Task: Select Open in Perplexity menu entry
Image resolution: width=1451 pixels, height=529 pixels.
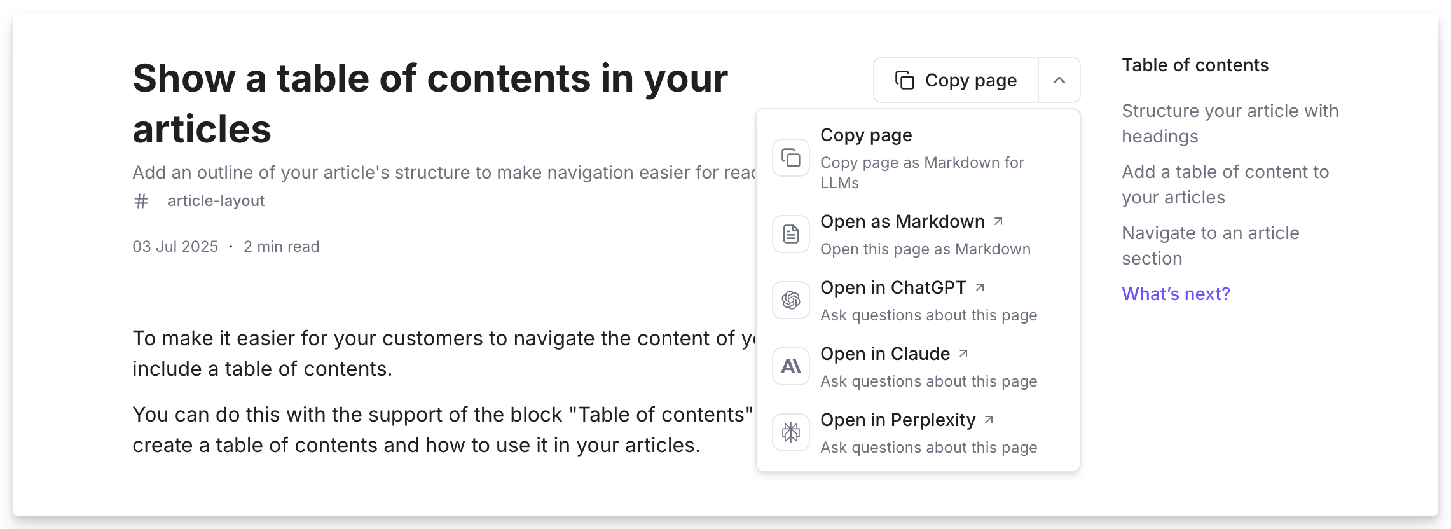Action: (x=897, y=420)
